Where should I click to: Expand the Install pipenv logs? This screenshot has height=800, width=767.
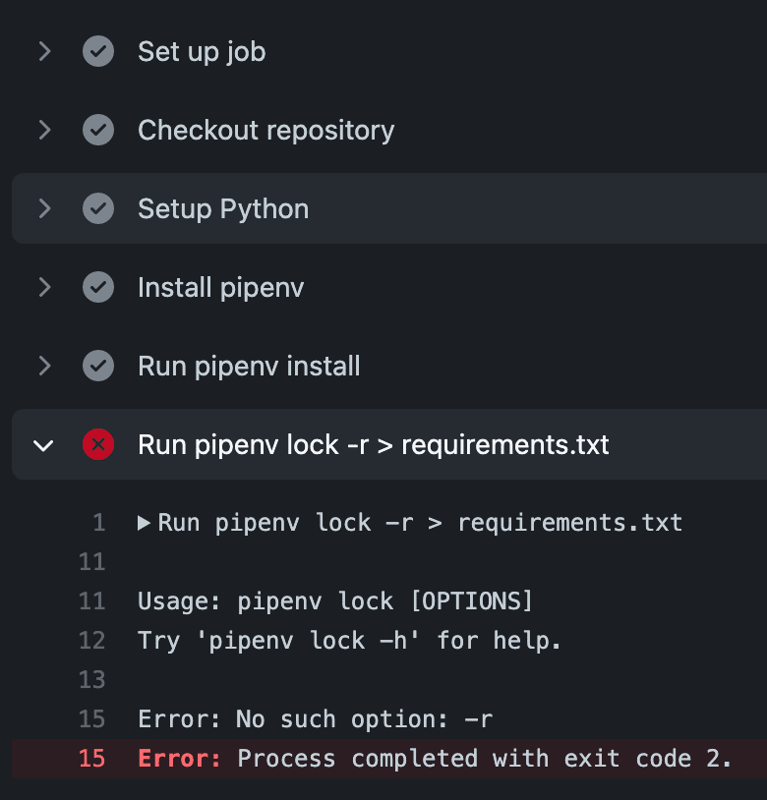pos(44,287)
